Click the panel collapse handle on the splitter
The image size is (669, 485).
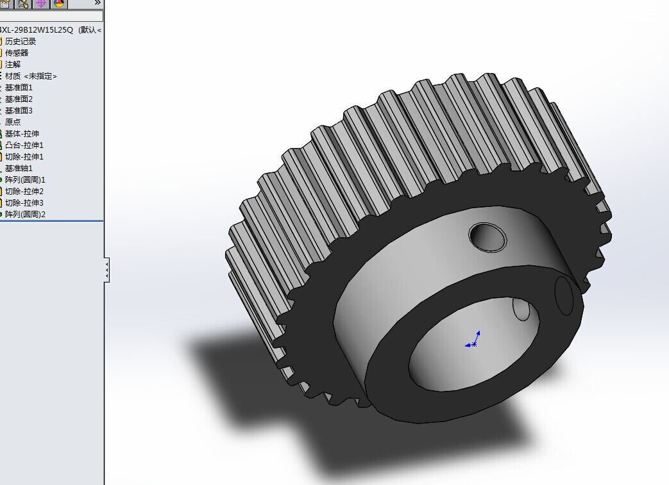[106, 269]
